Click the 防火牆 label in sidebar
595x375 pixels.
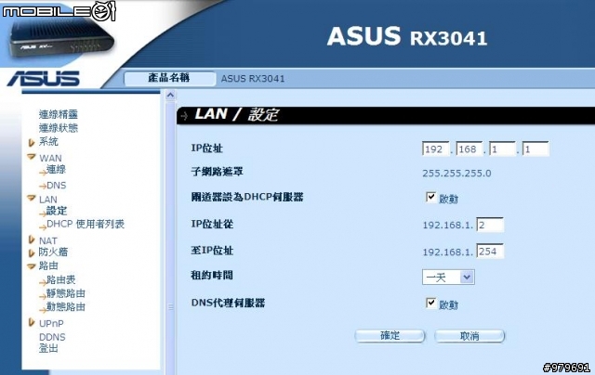click(x=54, y=252)
